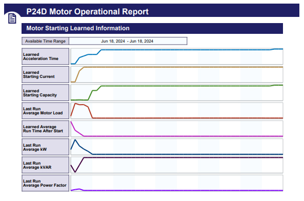Click the Motor Starting Learned Information header

tap(152, 28)
